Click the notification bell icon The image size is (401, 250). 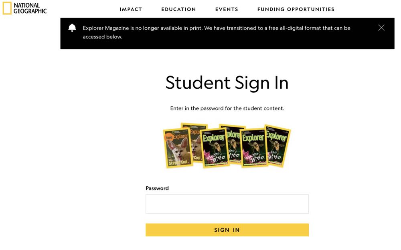pyautogui.click(x=72, y=28)
